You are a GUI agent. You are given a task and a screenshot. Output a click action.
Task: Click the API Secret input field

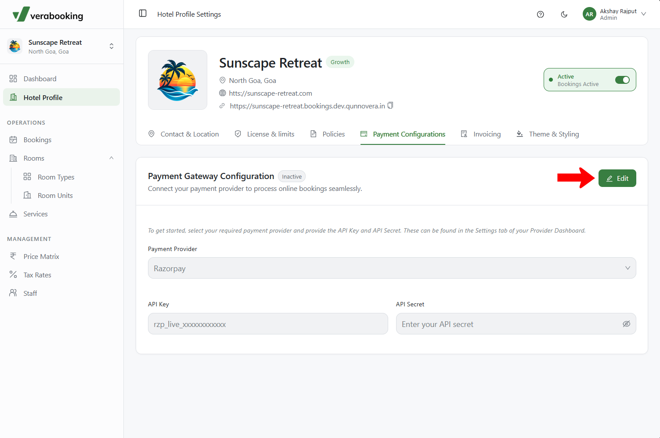[x=516, y=324]
